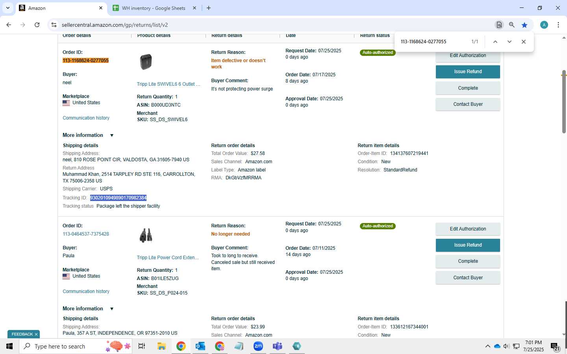
Task: Click the zoom magnifier icon in address bar
Action: point(511,25)
